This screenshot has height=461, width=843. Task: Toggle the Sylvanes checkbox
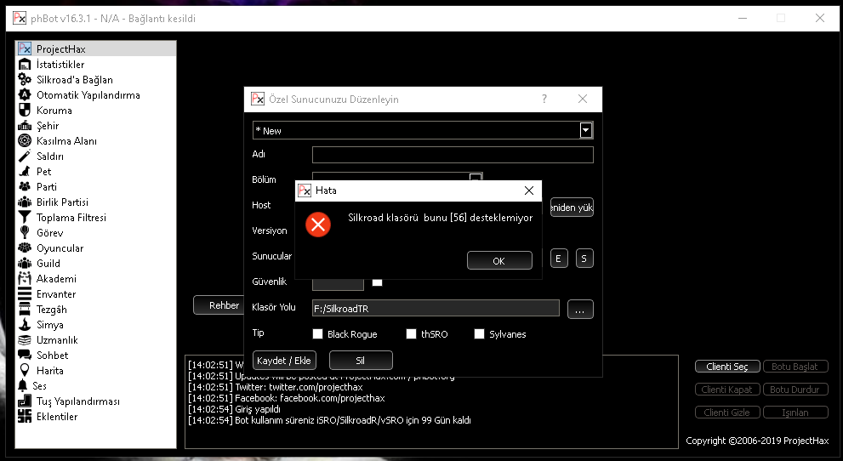480,334
